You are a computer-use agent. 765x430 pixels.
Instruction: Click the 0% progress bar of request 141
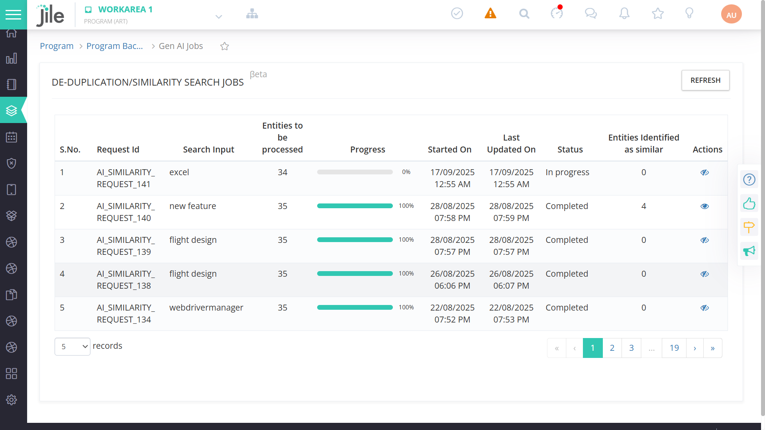pos(355,172)
